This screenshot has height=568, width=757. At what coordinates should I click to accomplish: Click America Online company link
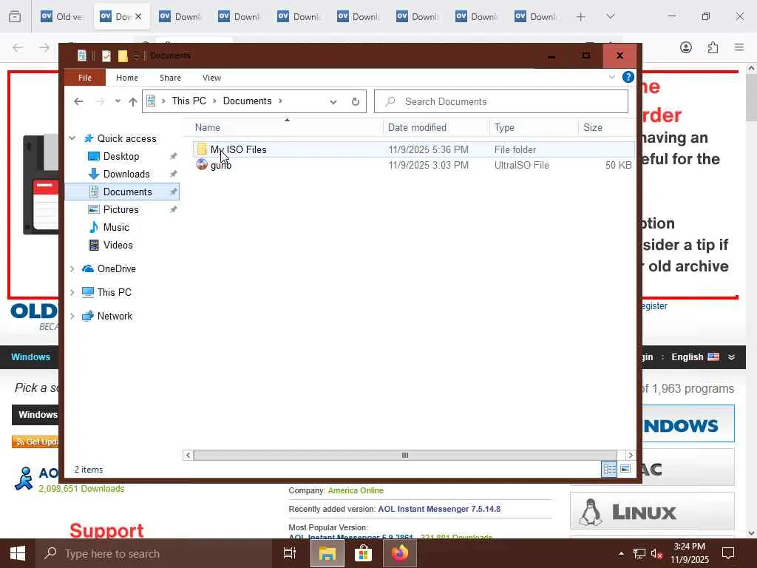356,490
